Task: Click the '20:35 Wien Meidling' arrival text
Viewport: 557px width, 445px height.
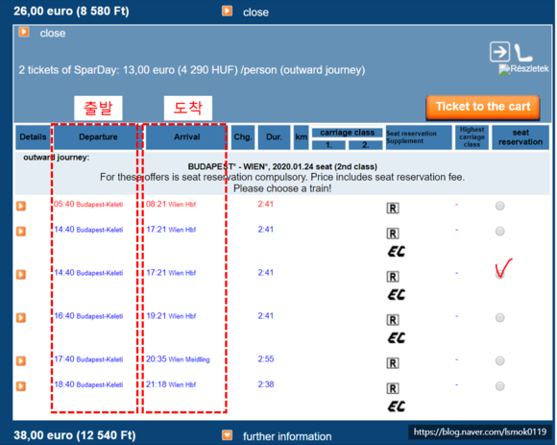Action: click(178, 359)
